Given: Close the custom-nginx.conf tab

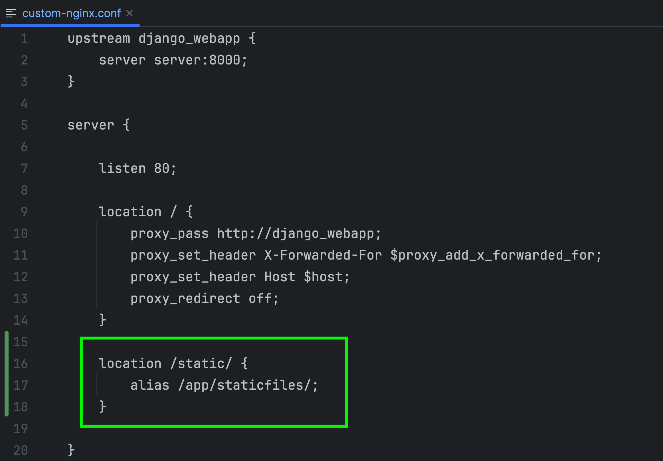Looking at the screenshot, I should pyautogui.click(x=129, y=13).
